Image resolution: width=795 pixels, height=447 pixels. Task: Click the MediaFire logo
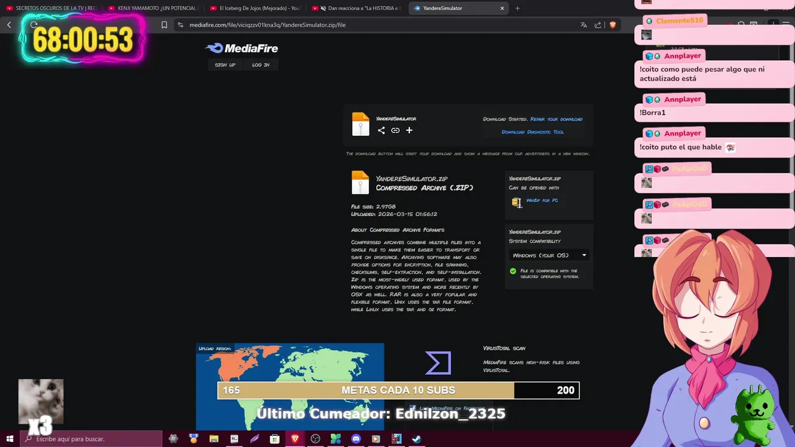click(242, 48)
